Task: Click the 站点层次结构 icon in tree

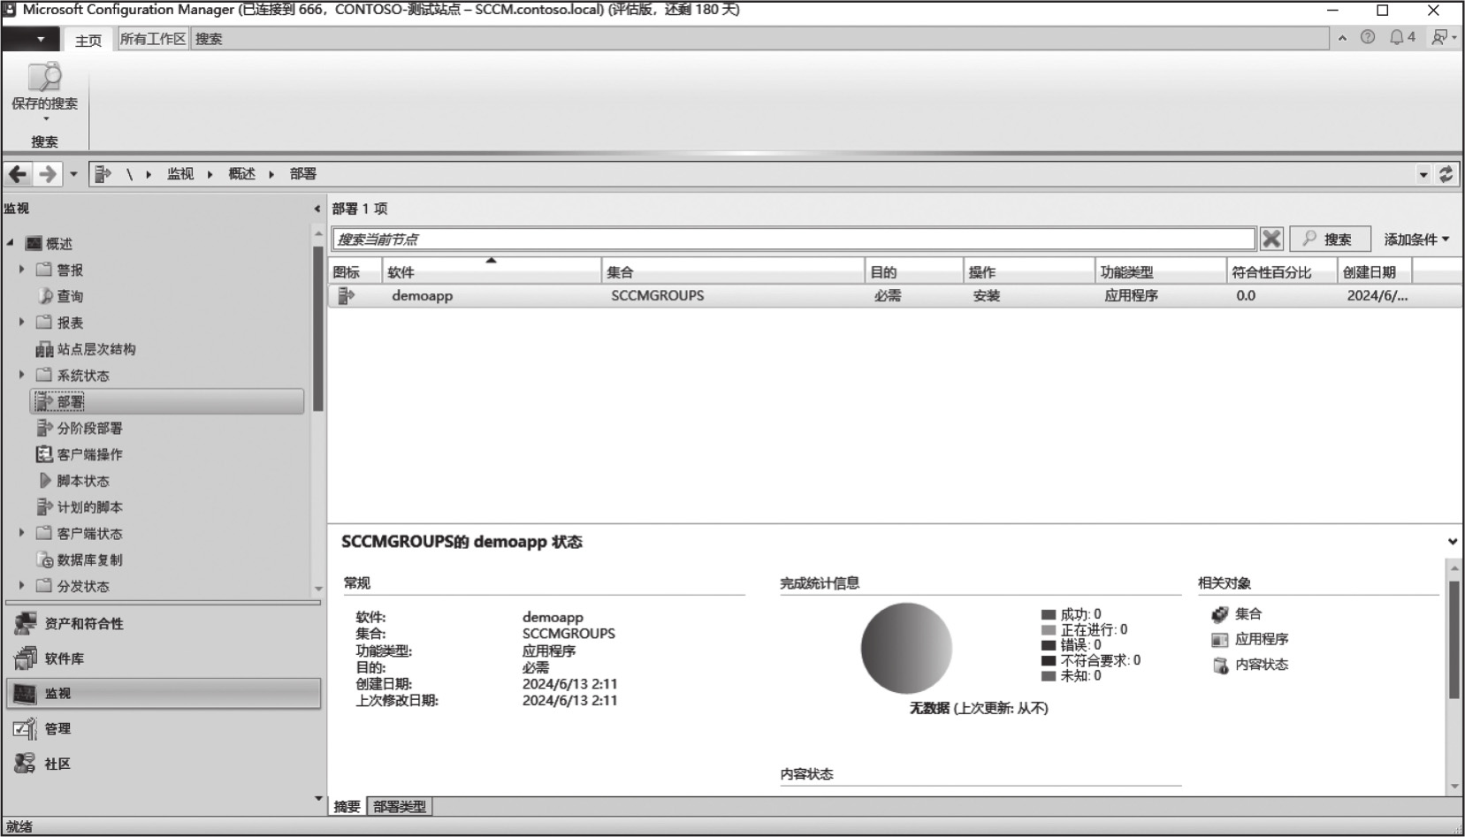Action: click(44, 349)
